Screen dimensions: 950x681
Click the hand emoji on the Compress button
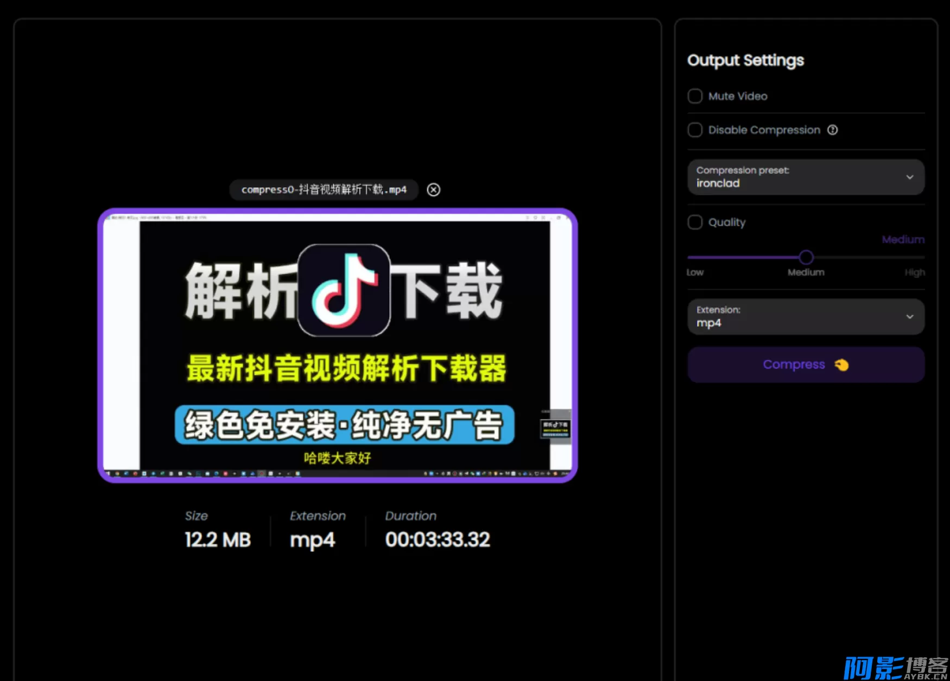[841, 365]
